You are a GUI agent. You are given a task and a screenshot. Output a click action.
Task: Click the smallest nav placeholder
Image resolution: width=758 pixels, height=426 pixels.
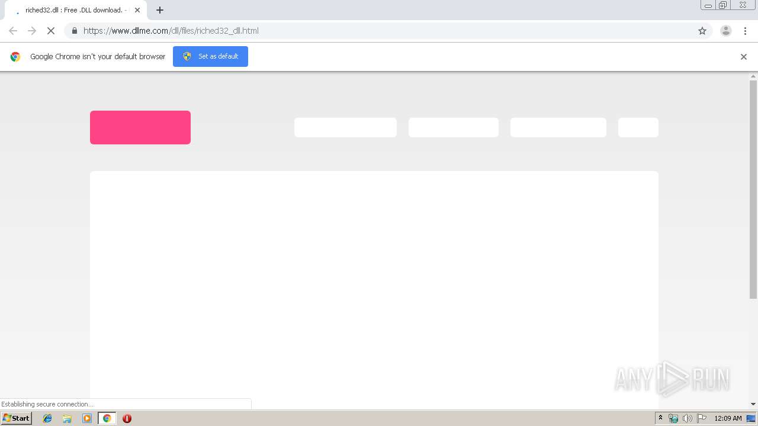638,127
